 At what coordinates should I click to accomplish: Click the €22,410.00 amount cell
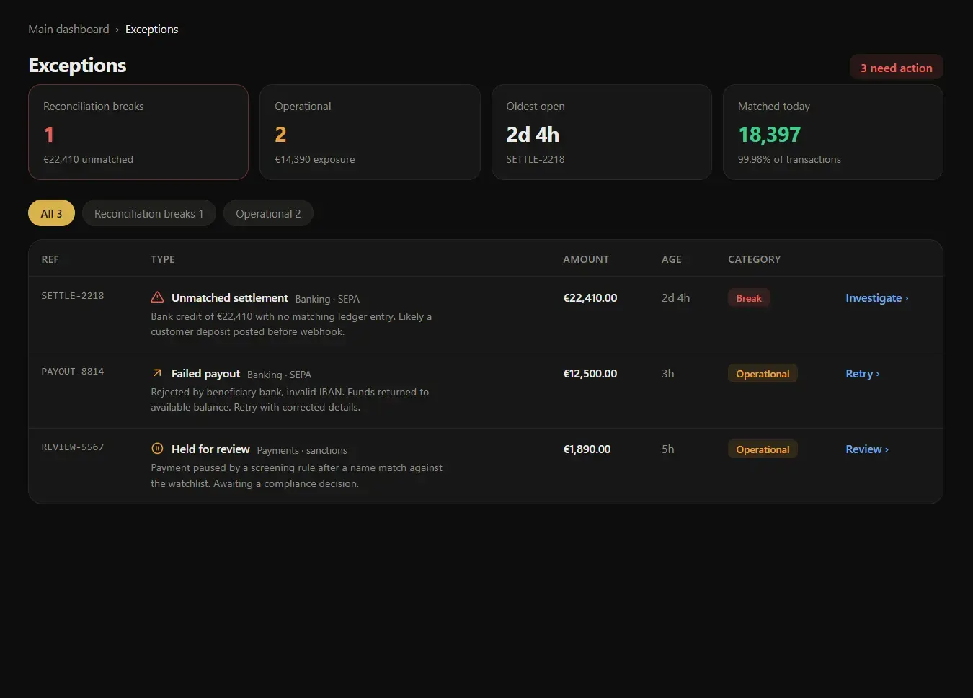tap(590, 298)
